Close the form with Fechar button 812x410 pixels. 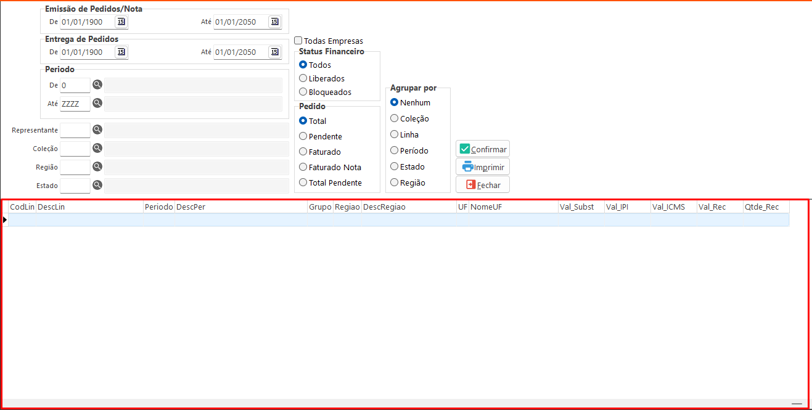[483, 185]
